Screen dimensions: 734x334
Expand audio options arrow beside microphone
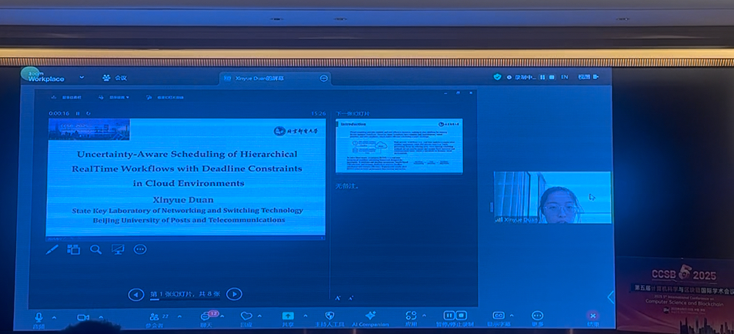click(54, 317)
